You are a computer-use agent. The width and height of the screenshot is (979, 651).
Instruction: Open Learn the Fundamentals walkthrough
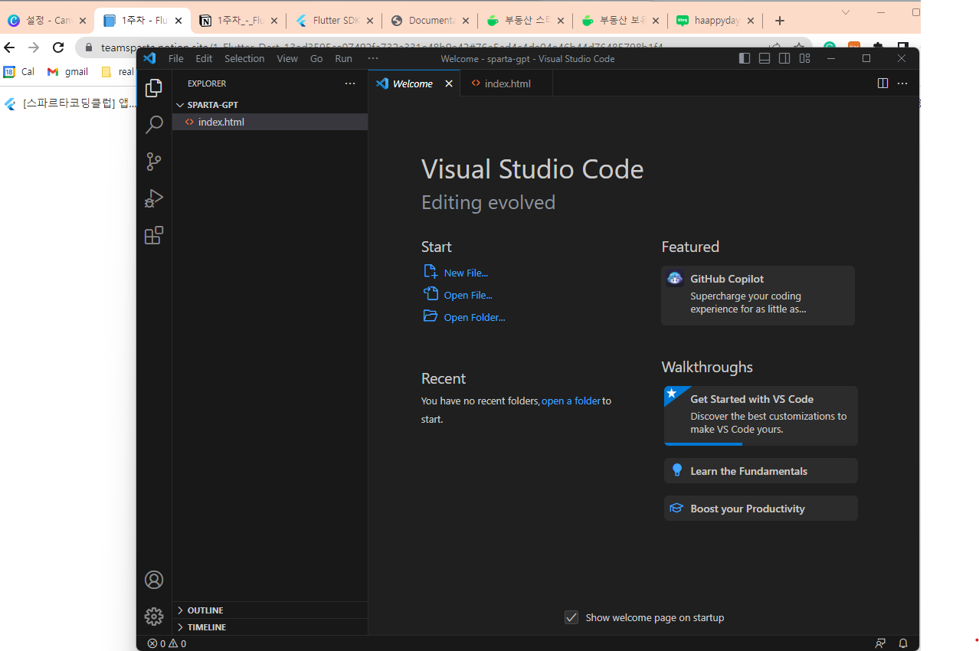761,471
